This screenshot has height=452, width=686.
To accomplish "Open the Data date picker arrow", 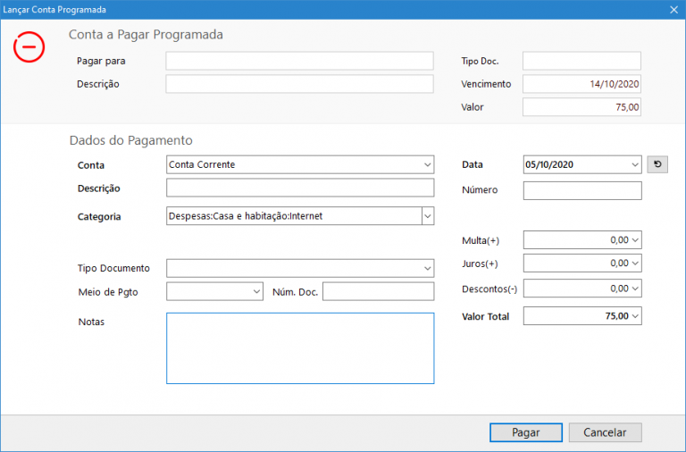I will 635,164.
